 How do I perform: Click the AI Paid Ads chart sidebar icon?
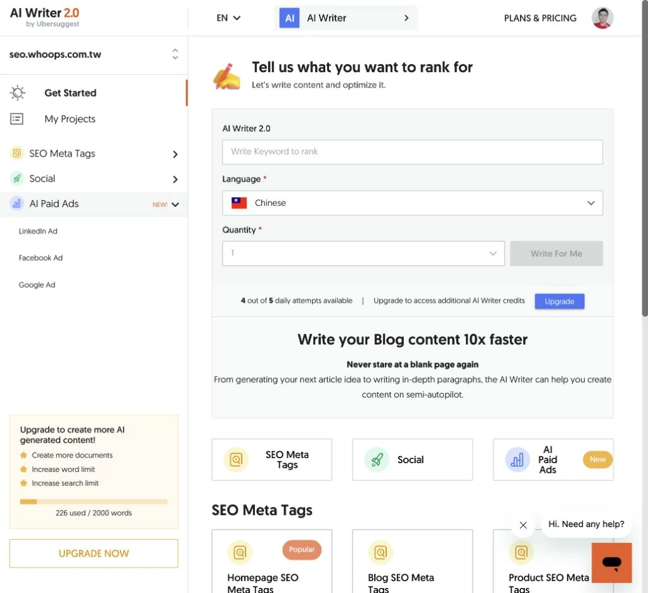point(16,203)
